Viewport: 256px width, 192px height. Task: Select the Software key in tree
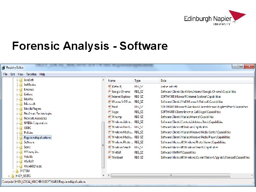click(x=29, y=142)
